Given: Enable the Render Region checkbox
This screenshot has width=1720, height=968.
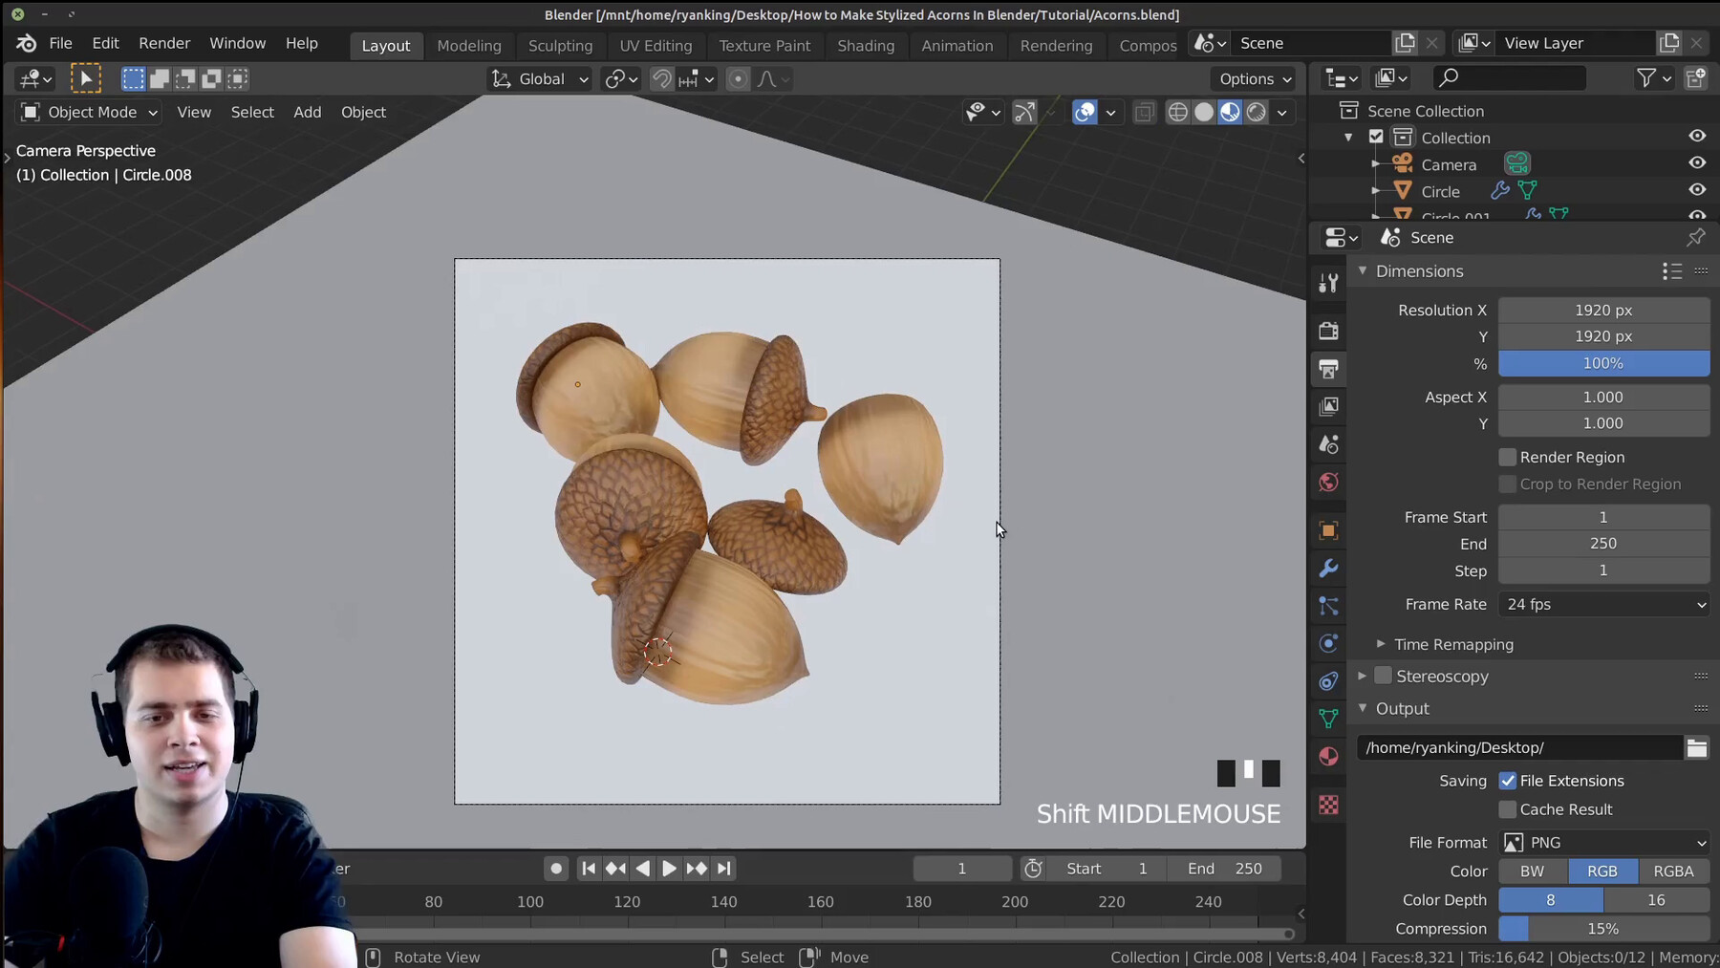Looking at the screenshot, I should 1508,458.
